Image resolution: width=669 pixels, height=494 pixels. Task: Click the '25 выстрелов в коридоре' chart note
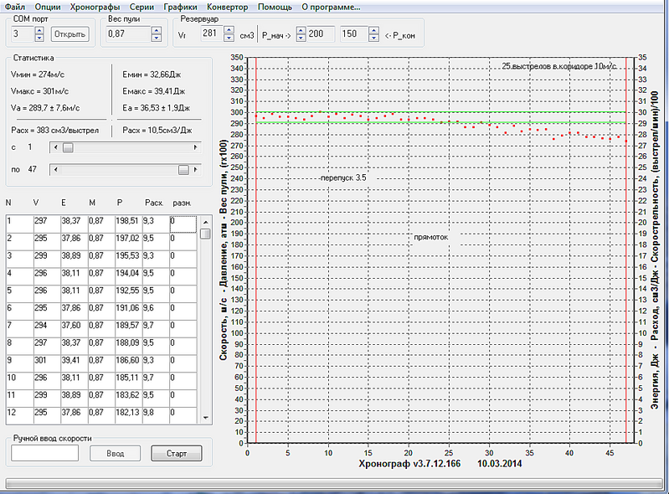click(x=559, y=66)
